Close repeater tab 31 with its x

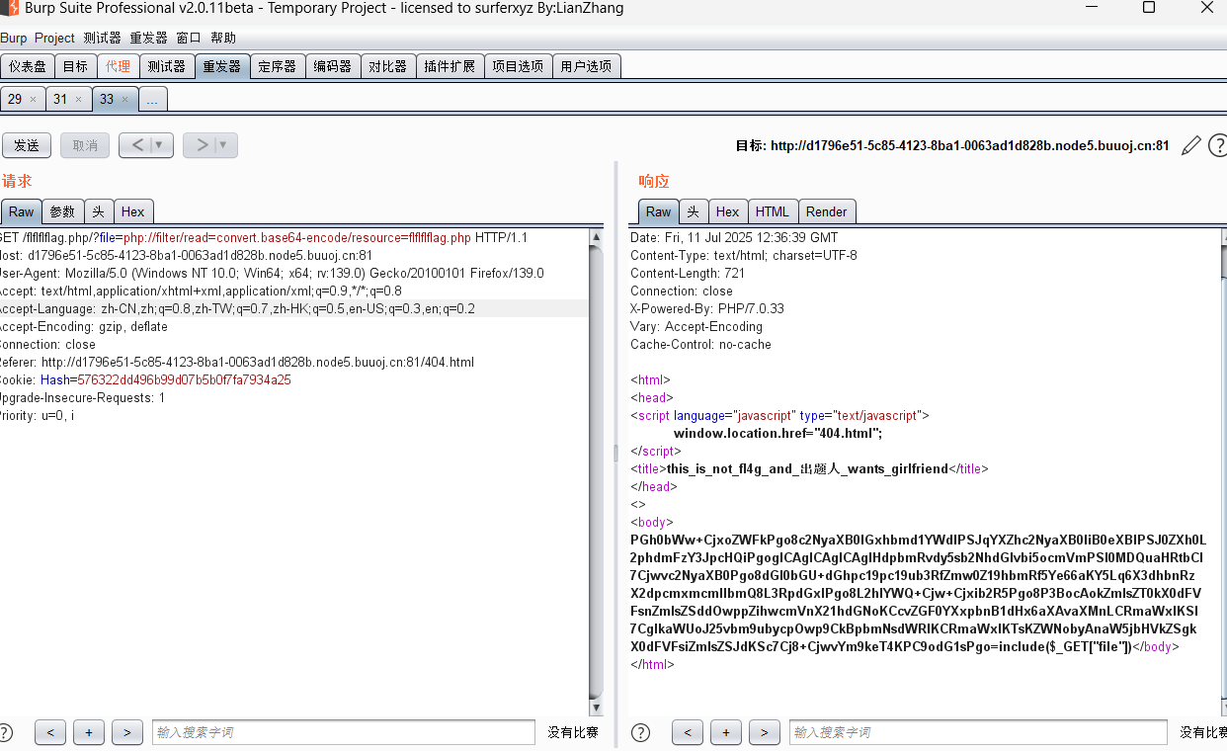point(78,100)
